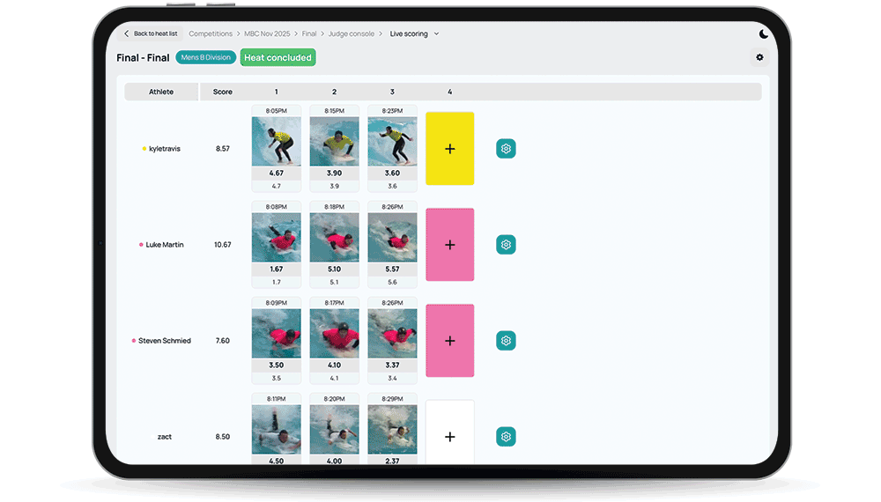Navigate to Judge console breadcrumb
The width and height of the screenshot is (881, 502).
352,34
